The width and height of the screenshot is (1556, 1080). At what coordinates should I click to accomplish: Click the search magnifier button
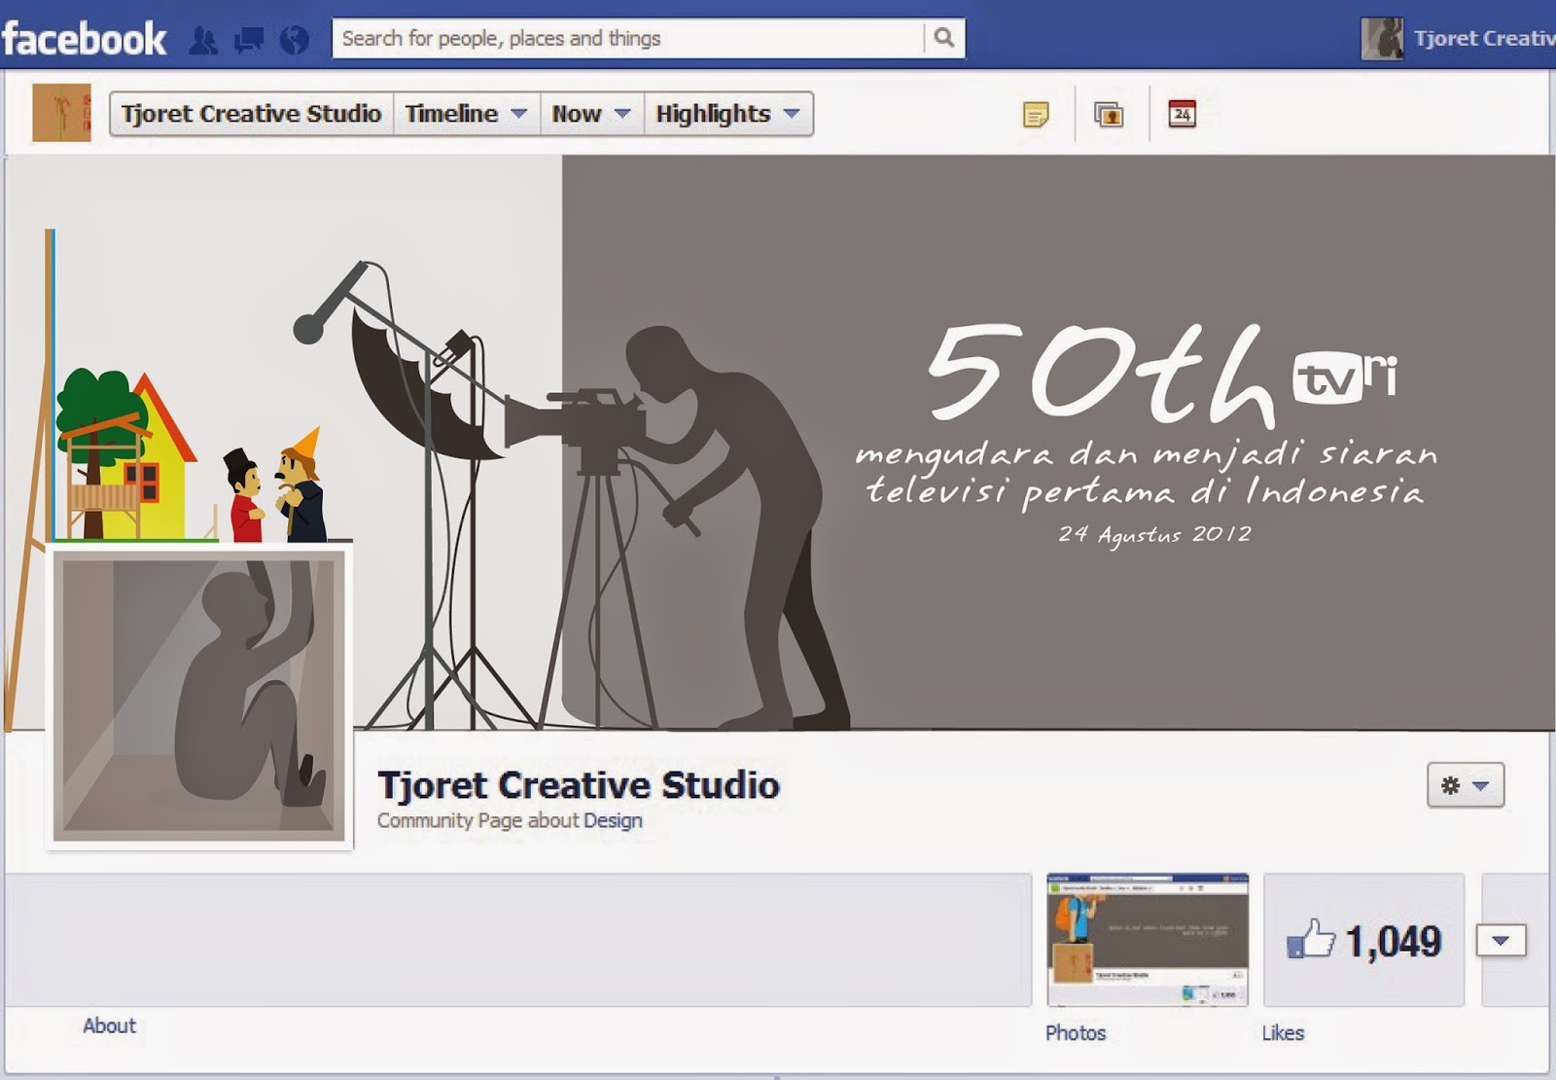tap(943, 38)
